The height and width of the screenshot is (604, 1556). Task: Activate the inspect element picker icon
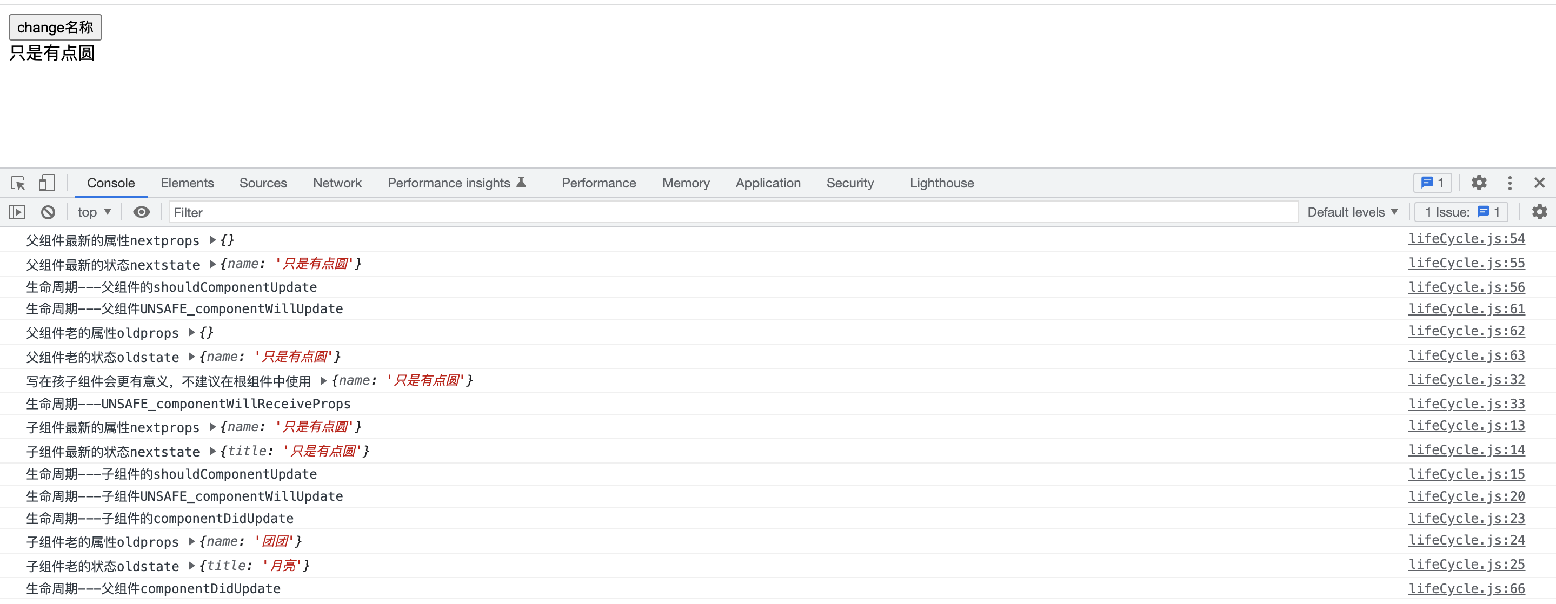click(x=17, y=183)
